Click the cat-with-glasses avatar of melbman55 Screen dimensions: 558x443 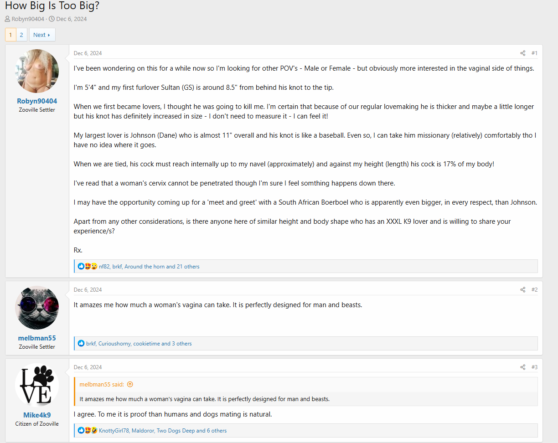click(x=37, y=308)
